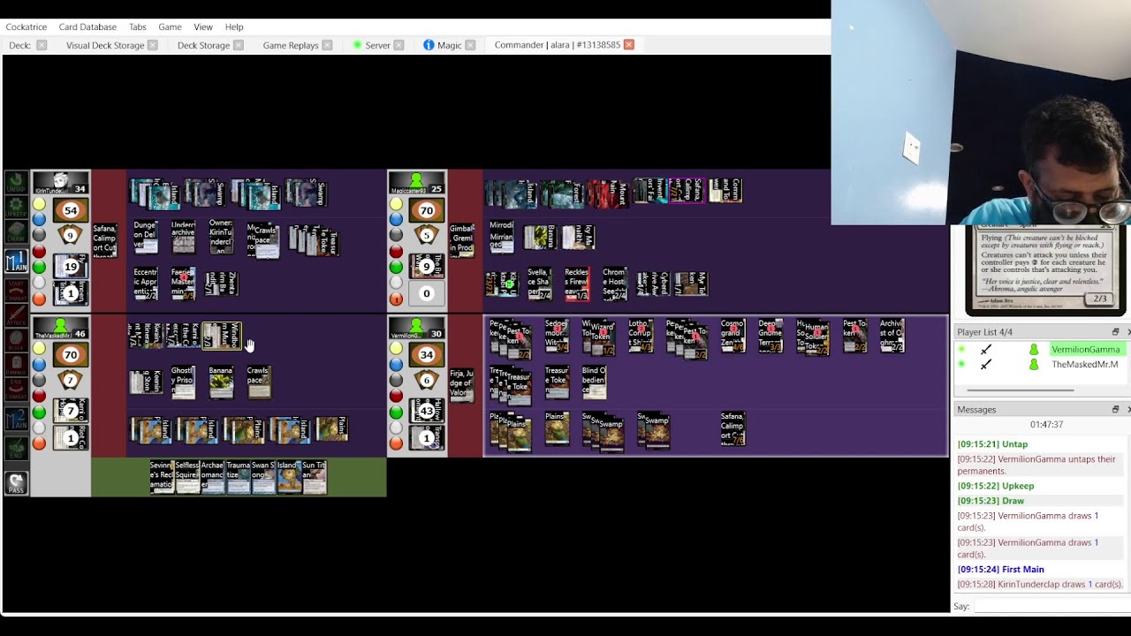
Task: Click KirinTunderclap's hand icon showing 9
Action: (x=71, y=237)
